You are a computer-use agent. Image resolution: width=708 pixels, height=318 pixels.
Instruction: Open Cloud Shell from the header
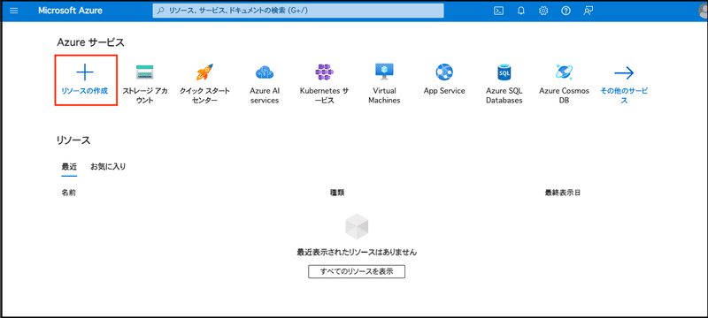point(498,11)
